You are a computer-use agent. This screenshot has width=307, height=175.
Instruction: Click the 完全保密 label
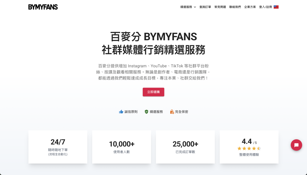click(x=181, y=112)
